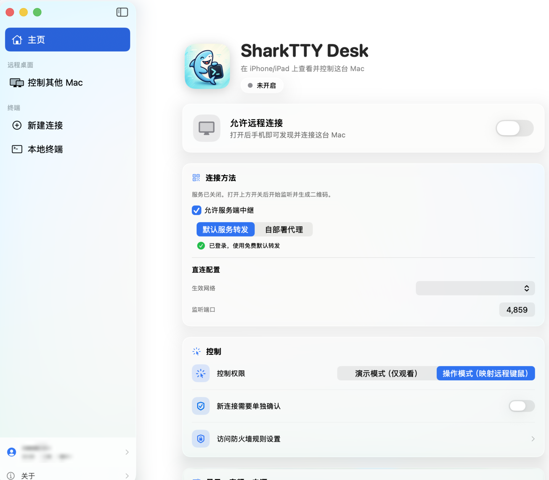Click the terminal icon beside 本地终端

(17, 149)
